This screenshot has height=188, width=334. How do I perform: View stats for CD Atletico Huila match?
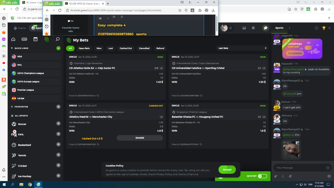[161, 68]
